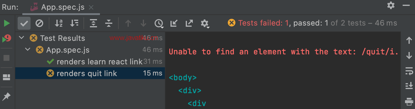Import tests from file icon

174,23
